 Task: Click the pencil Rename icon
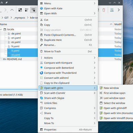(41, 45)
